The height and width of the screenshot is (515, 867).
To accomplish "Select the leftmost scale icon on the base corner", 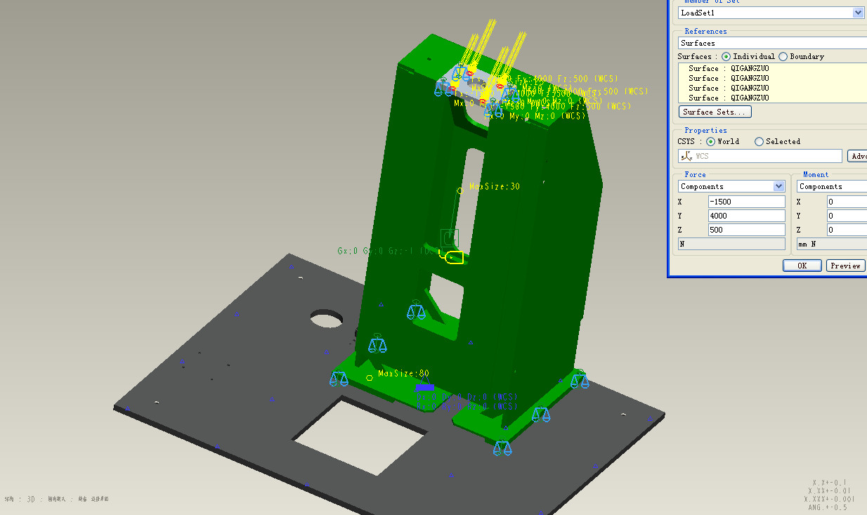I will (339, 379).
